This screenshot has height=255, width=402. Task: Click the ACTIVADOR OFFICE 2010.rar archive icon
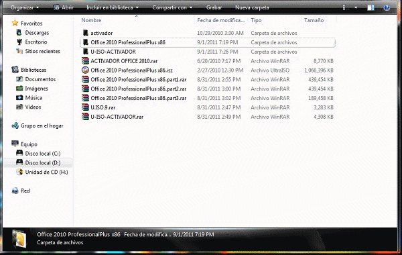pos(85,61)
